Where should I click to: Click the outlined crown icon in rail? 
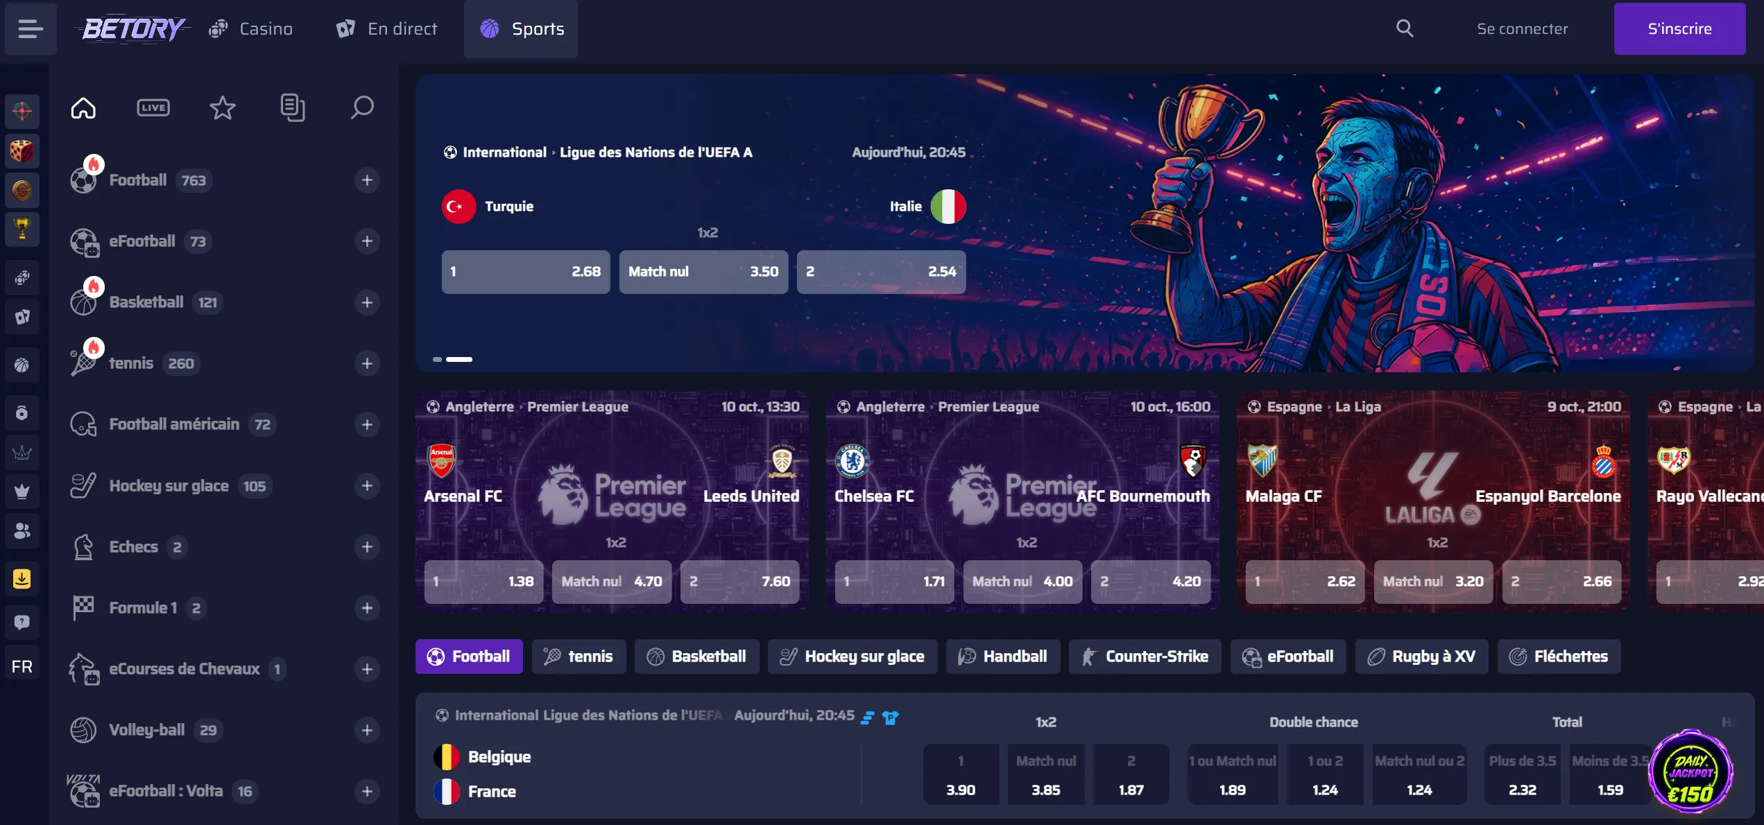pos(22,453)
